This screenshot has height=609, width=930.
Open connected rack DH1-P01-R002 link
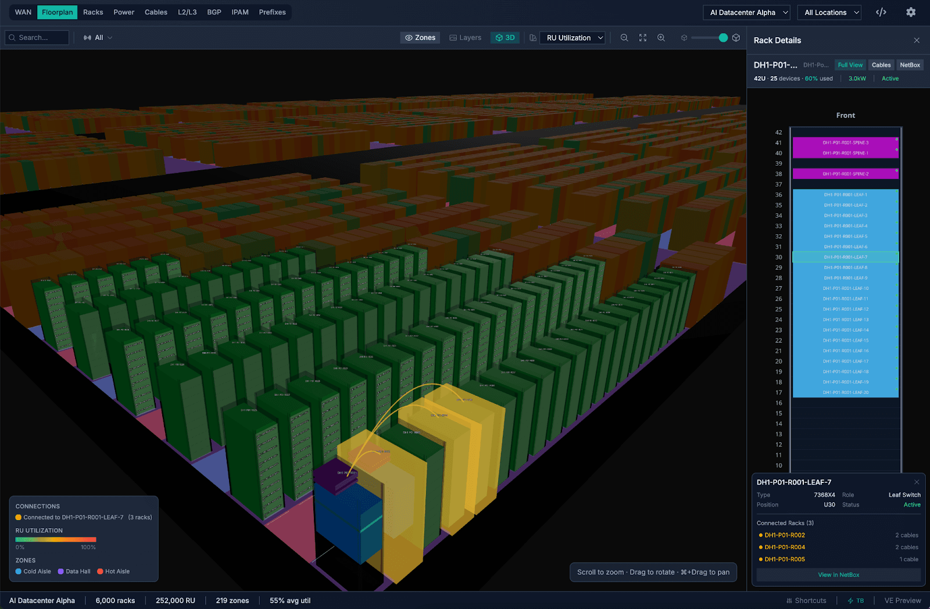786,535
